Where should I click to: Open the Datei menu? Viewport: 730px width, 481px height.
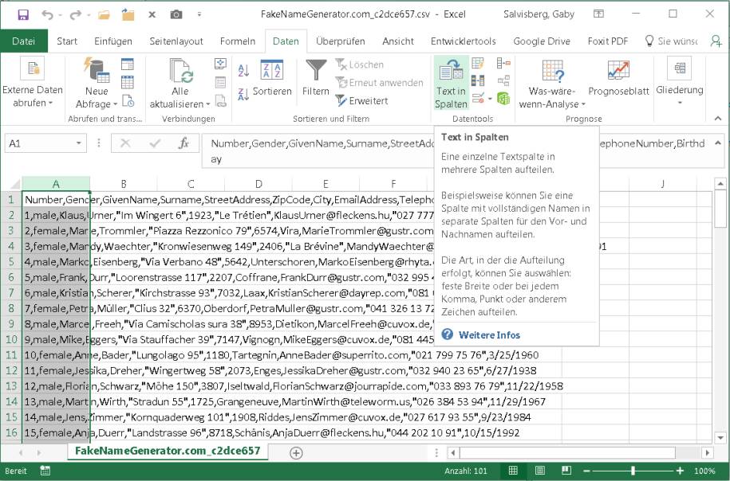click(x=24, y=41)
